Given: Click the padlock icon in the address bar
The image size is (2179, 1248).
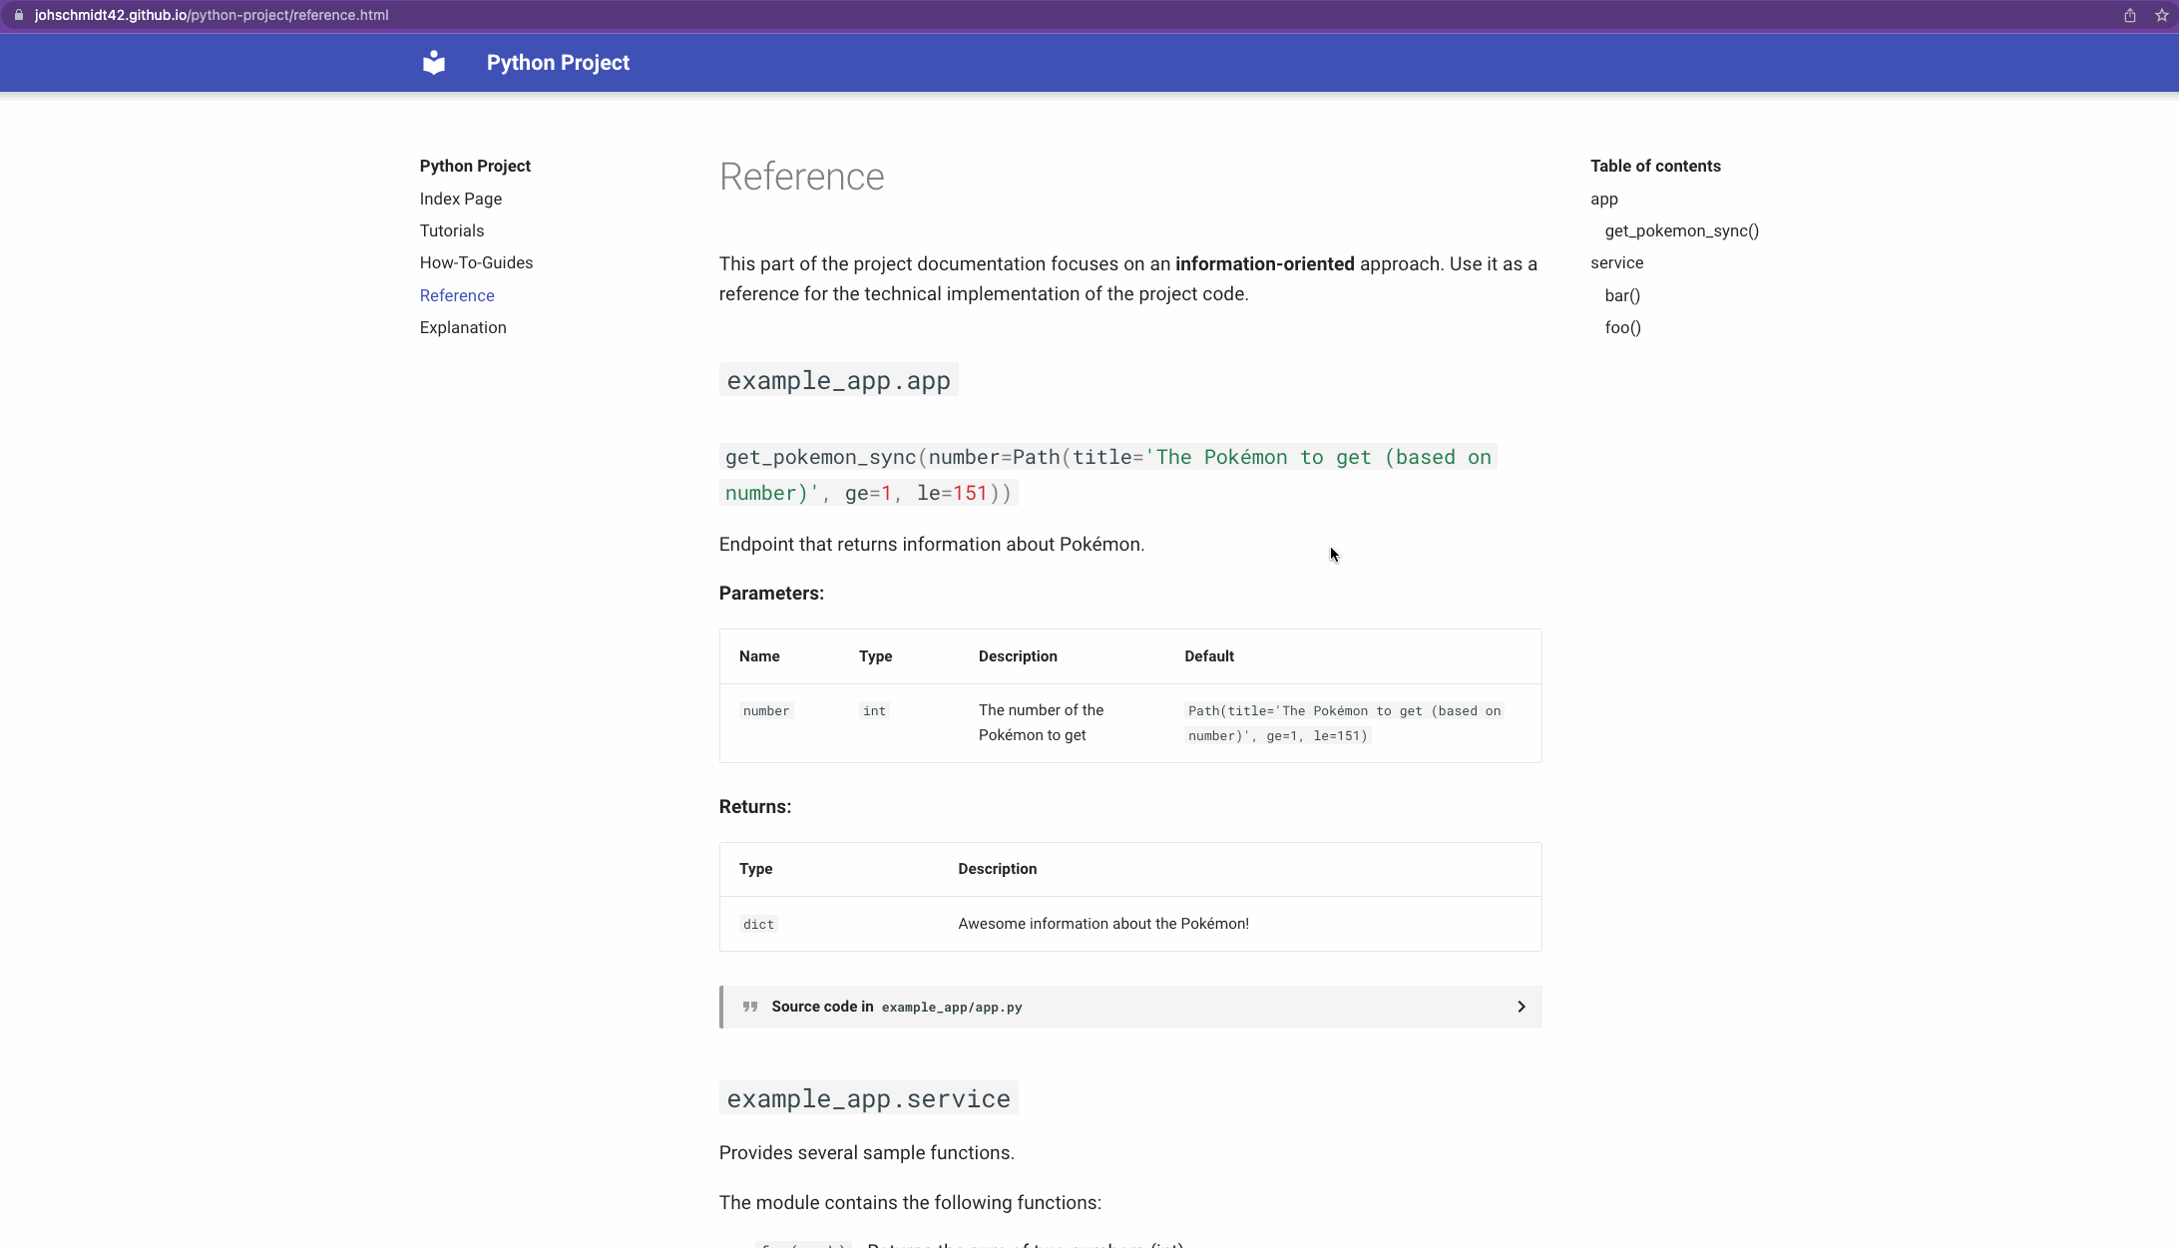Looking at the screenshot, I should [x=18, y=15].
